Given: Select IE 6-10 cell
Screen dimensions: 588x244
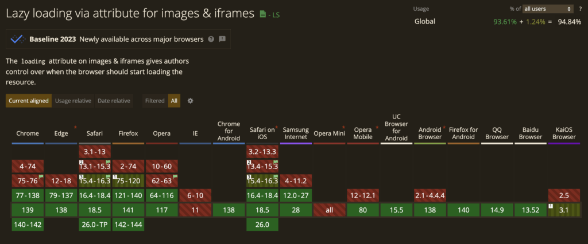Looking at the screenshot, I should 195,195.
